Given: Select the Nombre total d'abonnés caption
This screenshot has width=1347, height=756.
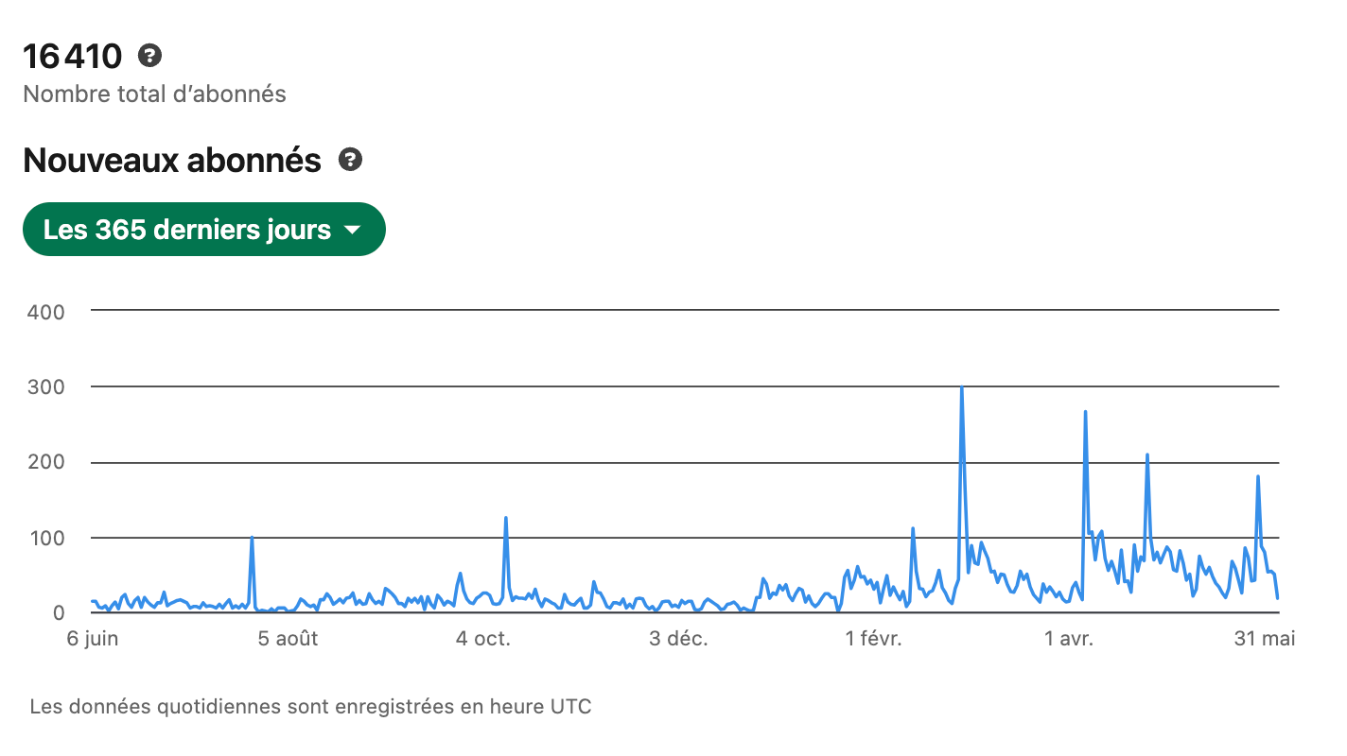Looking at the screenshot, I should [154, 94].
